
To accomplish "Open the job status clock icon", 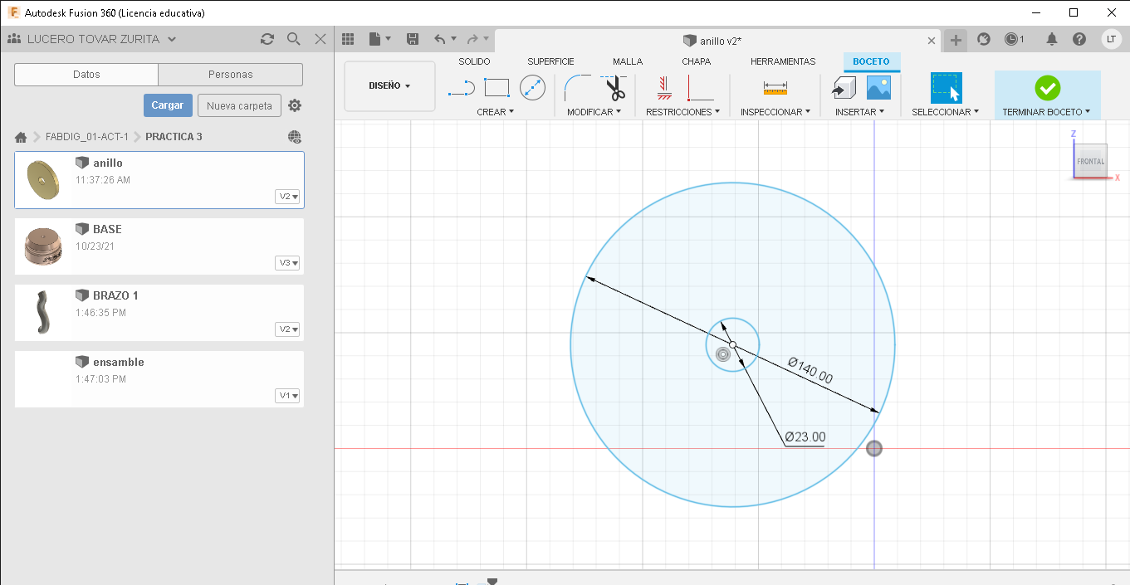I will [x=1014, y=39].
